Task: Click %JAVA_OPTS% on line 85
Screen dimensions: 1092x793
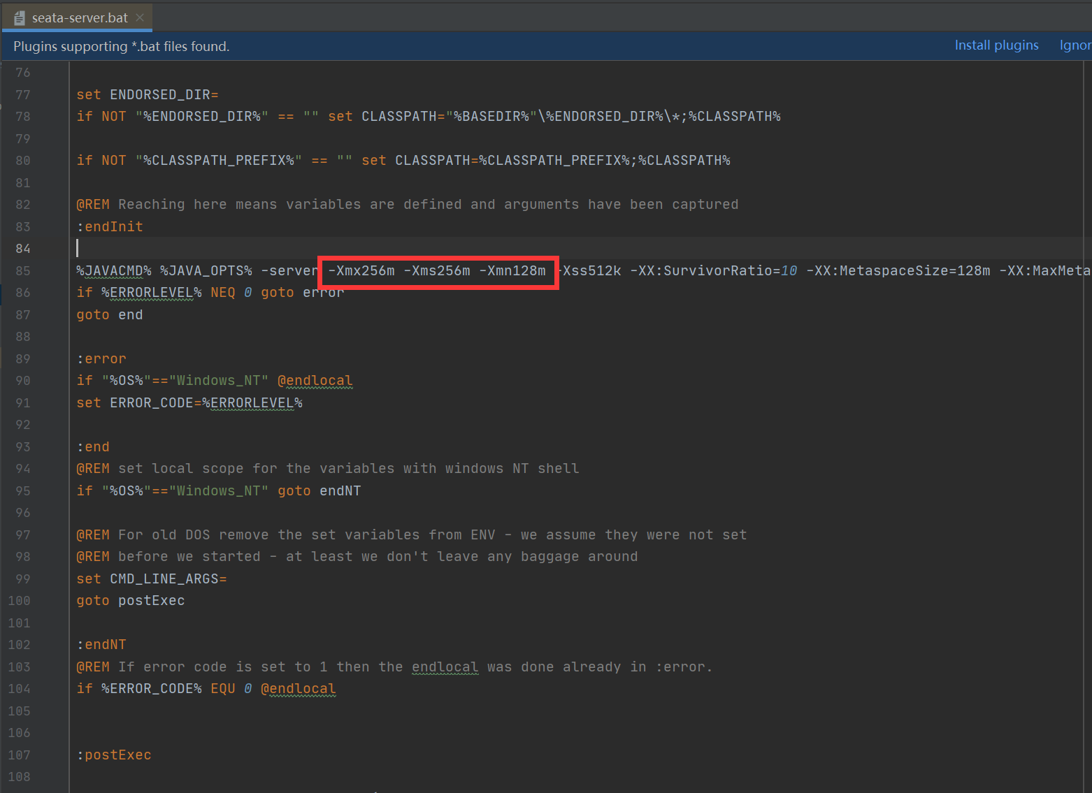Action: (x=206, y=270)
